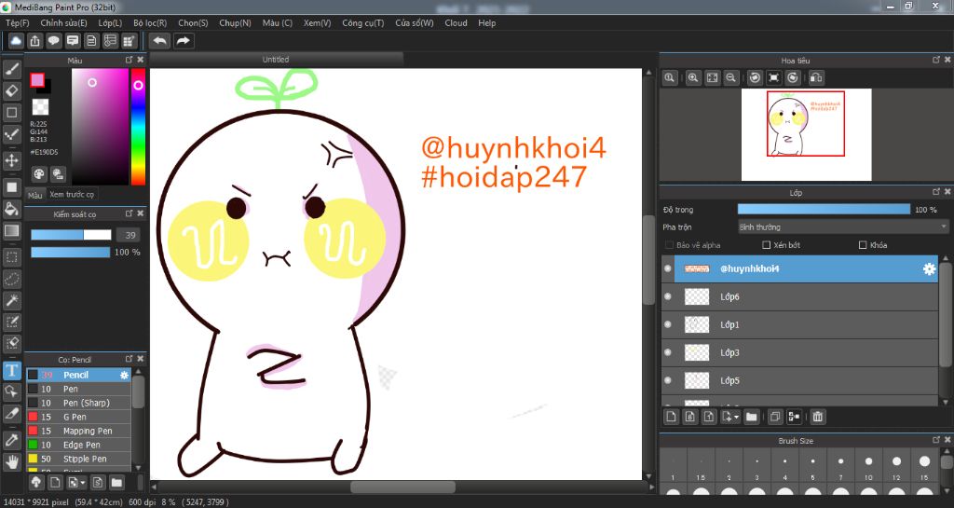
Task: Duplicate the selected layer
Action: pyautogui.click(x=775, y=417)
